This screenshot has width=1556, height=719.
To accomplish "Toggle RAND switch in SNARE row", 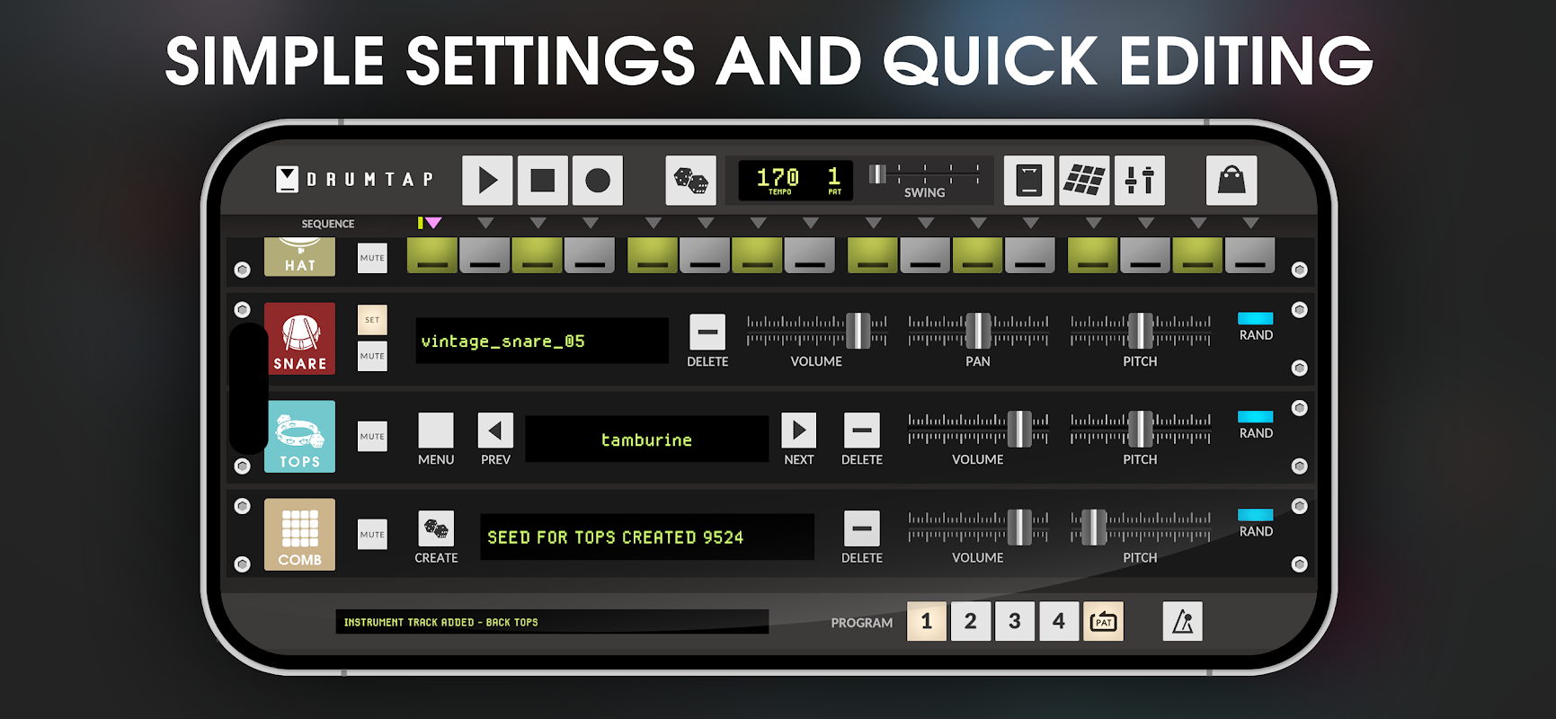I will 1255,318.
